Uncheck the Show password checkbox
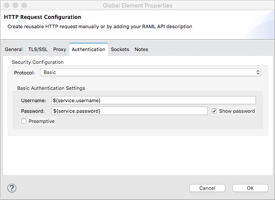275x200 pixels. click(214, 111)
